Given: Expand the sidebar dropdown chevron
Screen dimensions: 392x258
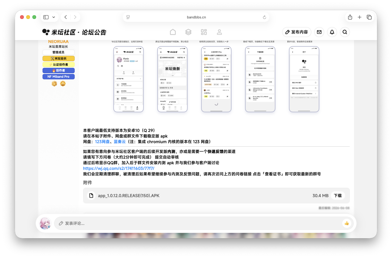Looking at the screenshot, I should tap(54, 17).
